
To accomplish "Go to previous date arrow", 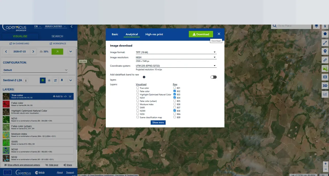I will 6,52.
